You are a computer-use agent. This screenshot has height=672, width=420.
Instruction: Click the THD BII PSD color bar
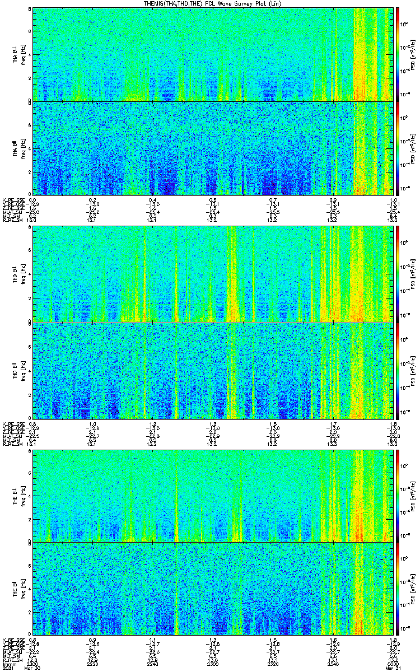(398, 371)
